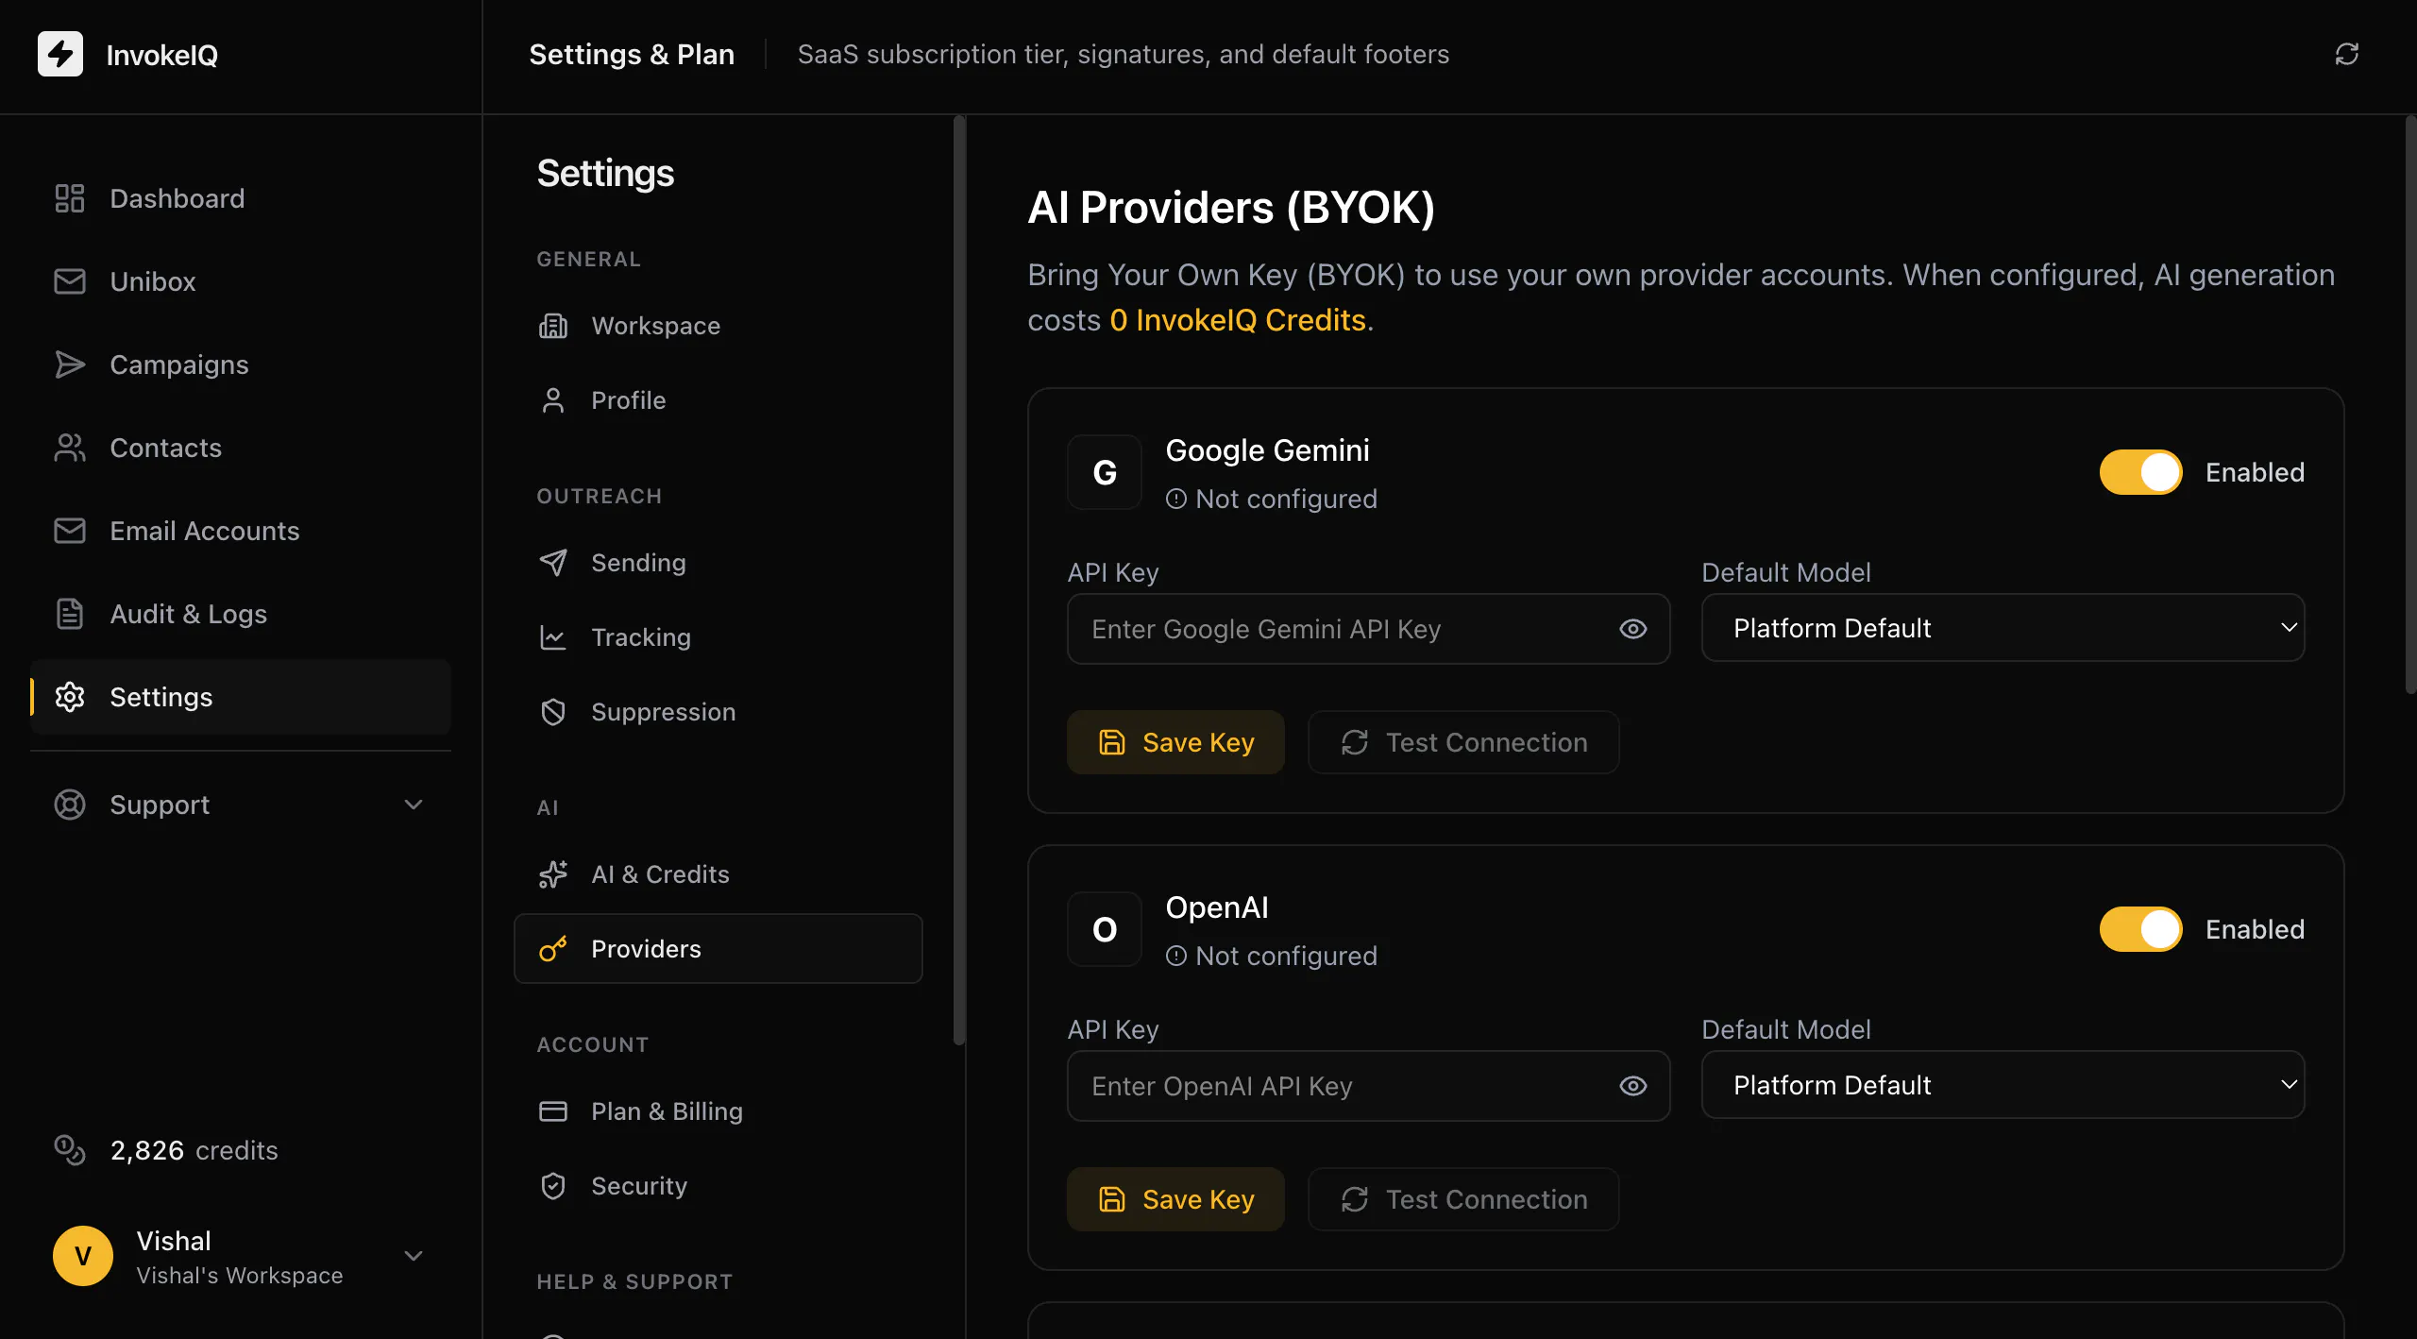Click the OpenAI API Key field
The height and width of the screenshot is (1339, 2417).
[x=1369, y=1086]
